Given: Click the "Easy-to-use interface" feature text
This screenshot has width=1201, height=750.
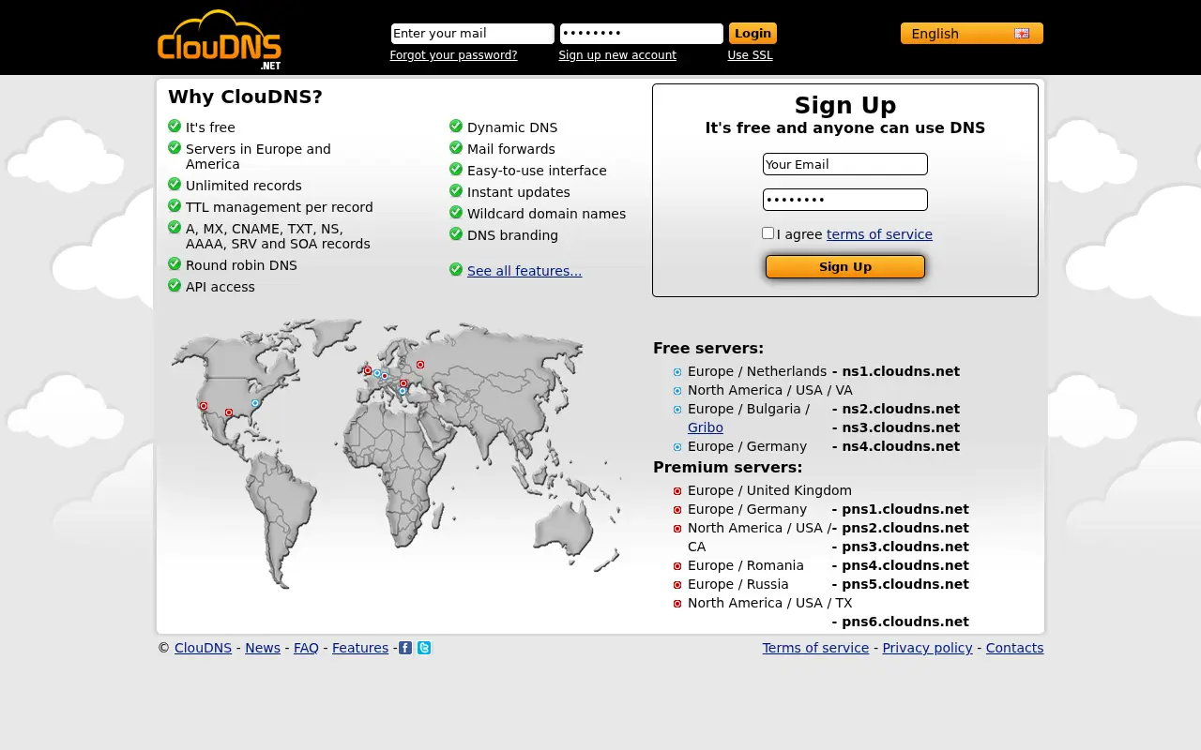Looking at the screenshot, I should [x=537, y=171].
